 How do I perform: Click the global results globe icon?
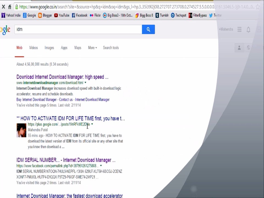click(x=249, y=48)
